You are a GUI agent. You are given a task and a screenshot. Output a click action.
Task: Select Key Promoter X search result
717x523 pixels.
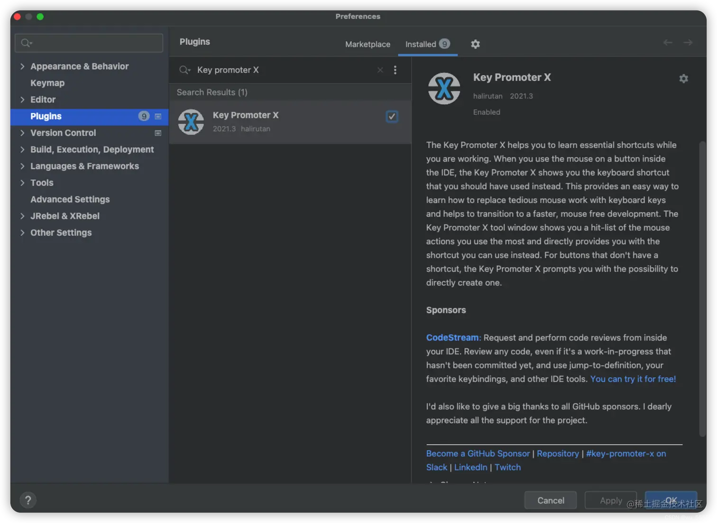(x=290, y=122)
